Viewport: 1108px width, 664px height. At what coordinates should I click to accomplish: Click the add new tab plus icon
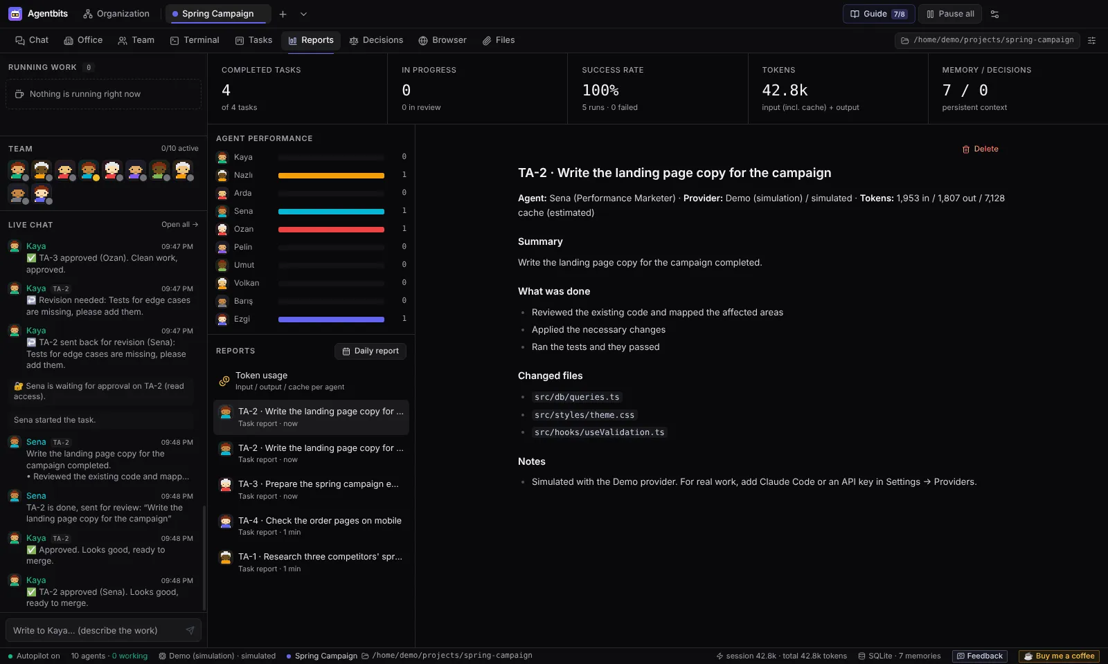pos(283,14)
